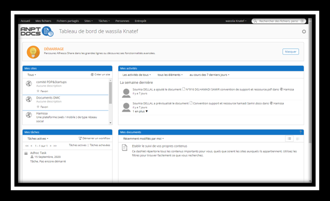Open N°916 DG.HAMADI SAMIR convention pdf
The height and width of the screenshot is (201, 330).
229,90
